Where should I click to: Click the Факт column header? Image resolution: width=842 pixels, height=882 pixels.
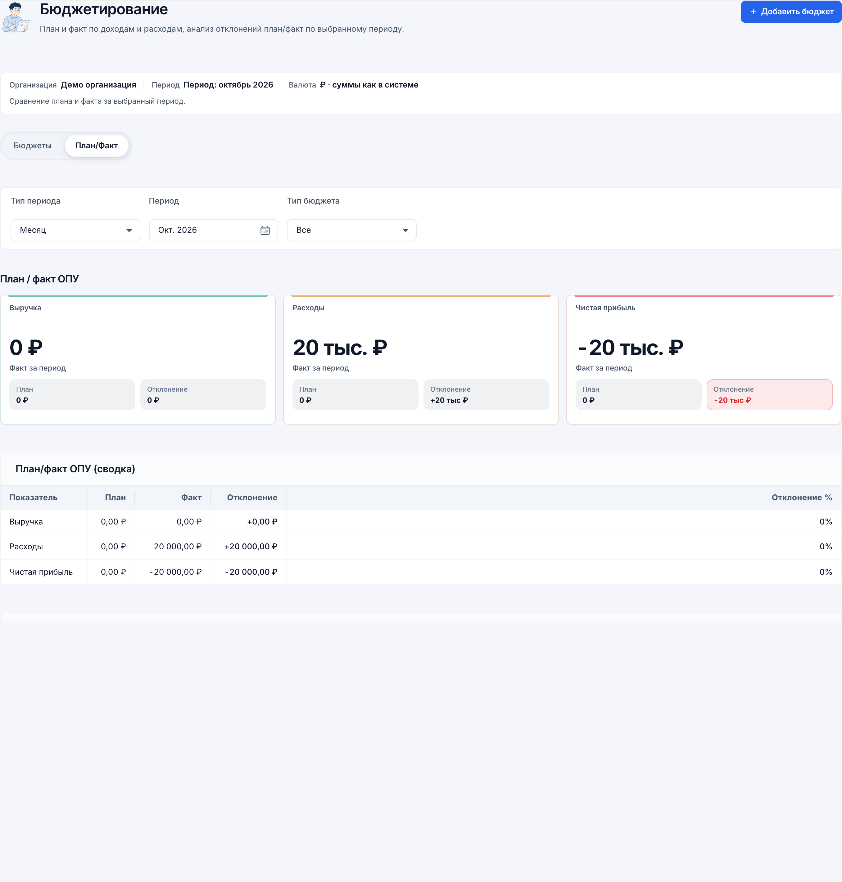[x=191, y=497]
